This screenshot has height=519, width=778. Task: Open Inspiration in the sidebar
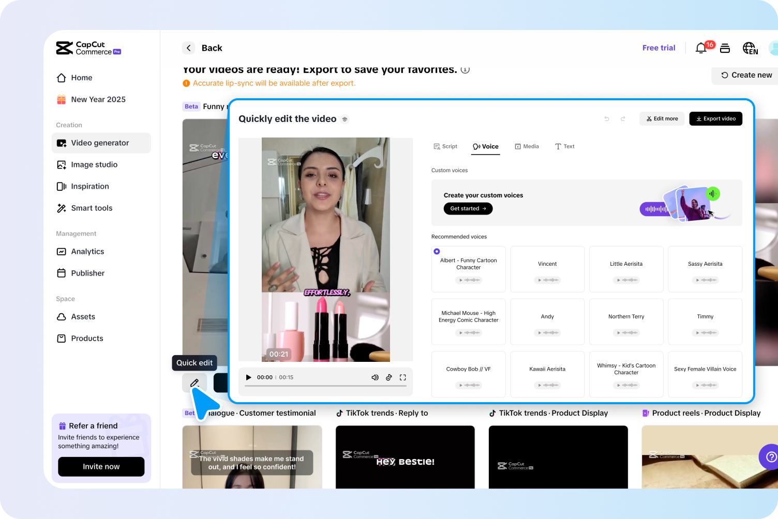pyautogui.click(x=101, y=187)
